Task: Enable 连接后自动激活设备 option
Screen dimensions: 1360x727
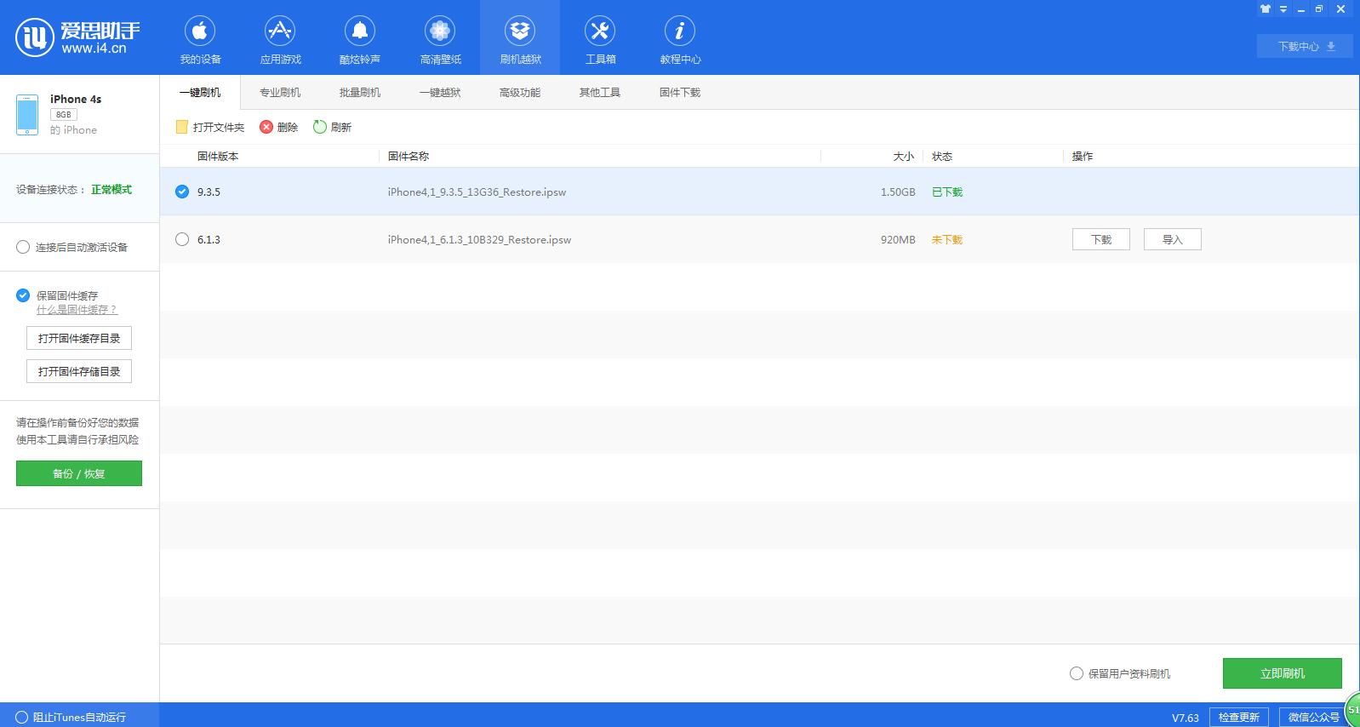Action: click(x=23, y=247)
